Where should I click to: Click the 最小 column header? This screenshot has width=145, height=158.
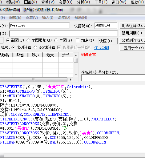coord(35,55)
